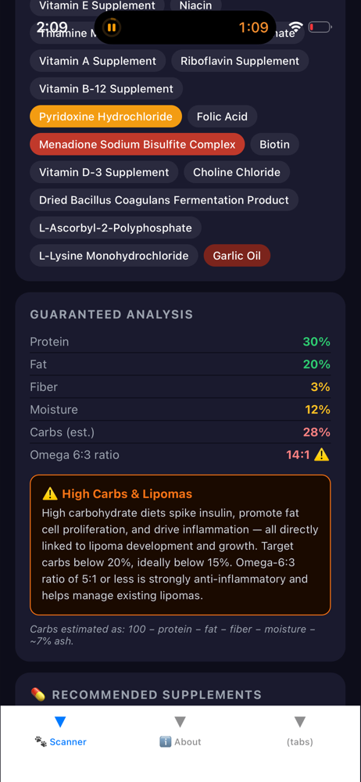
Task: Select the Pyridoxine Hydrochloride ingredient chip
Action: click(105, 117)
